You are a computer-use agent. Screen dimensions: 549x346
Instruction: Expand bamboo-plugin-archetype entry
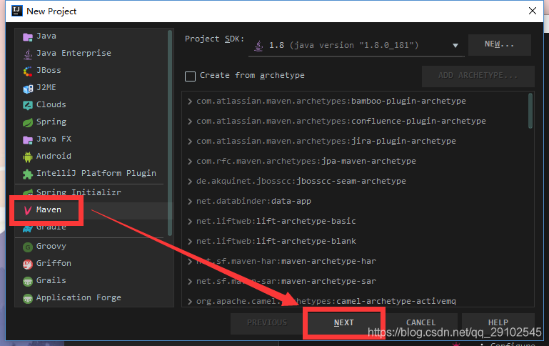tap(190, 102)
